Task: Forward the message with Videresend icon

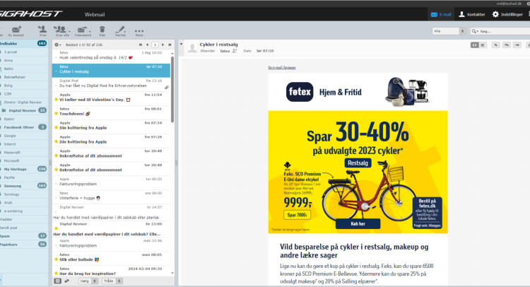Action: coord(83,31)
